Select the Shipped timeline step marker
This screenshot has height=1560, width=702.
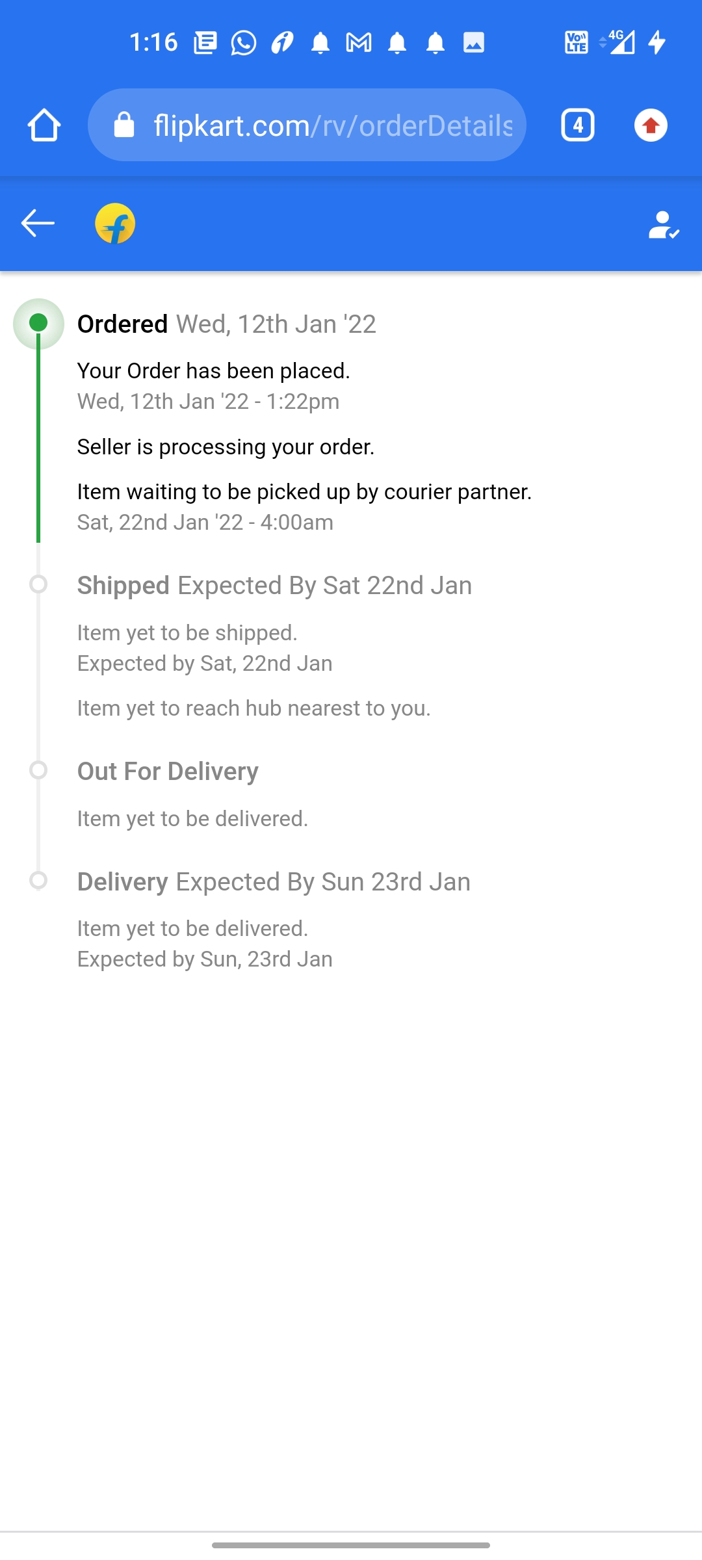coord(38,584)
